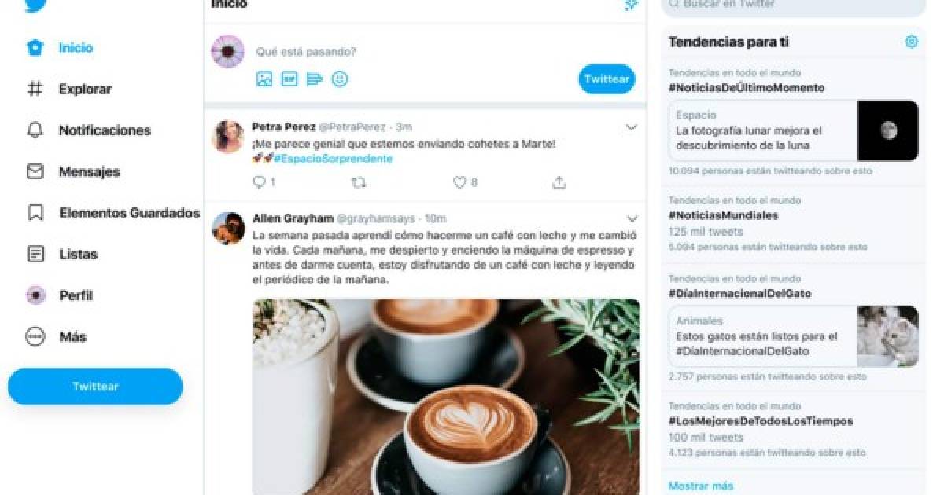Like Petra Perez's tweet
The image size is (944, 495).
(460, 182)
